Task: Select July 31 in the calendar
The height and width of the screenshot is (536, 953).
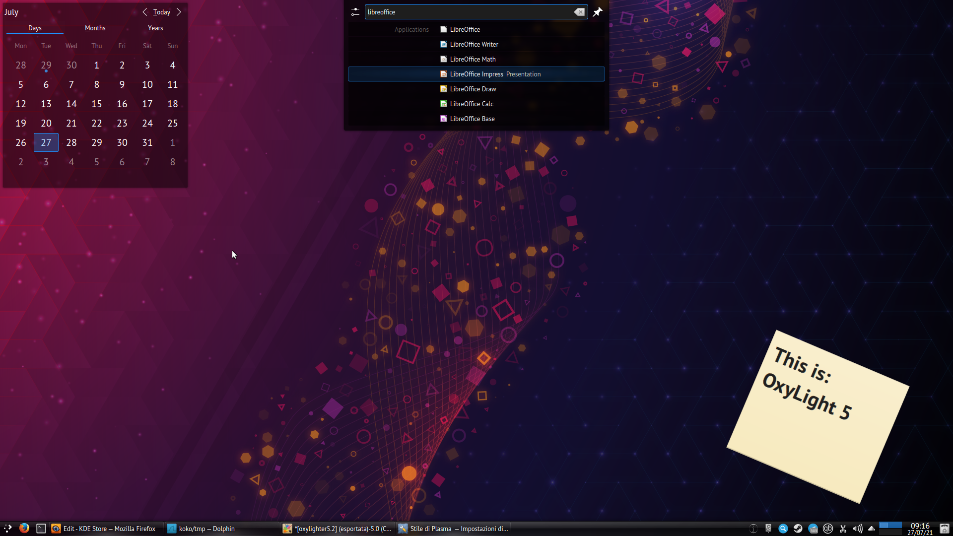Action: click(147, 142)
